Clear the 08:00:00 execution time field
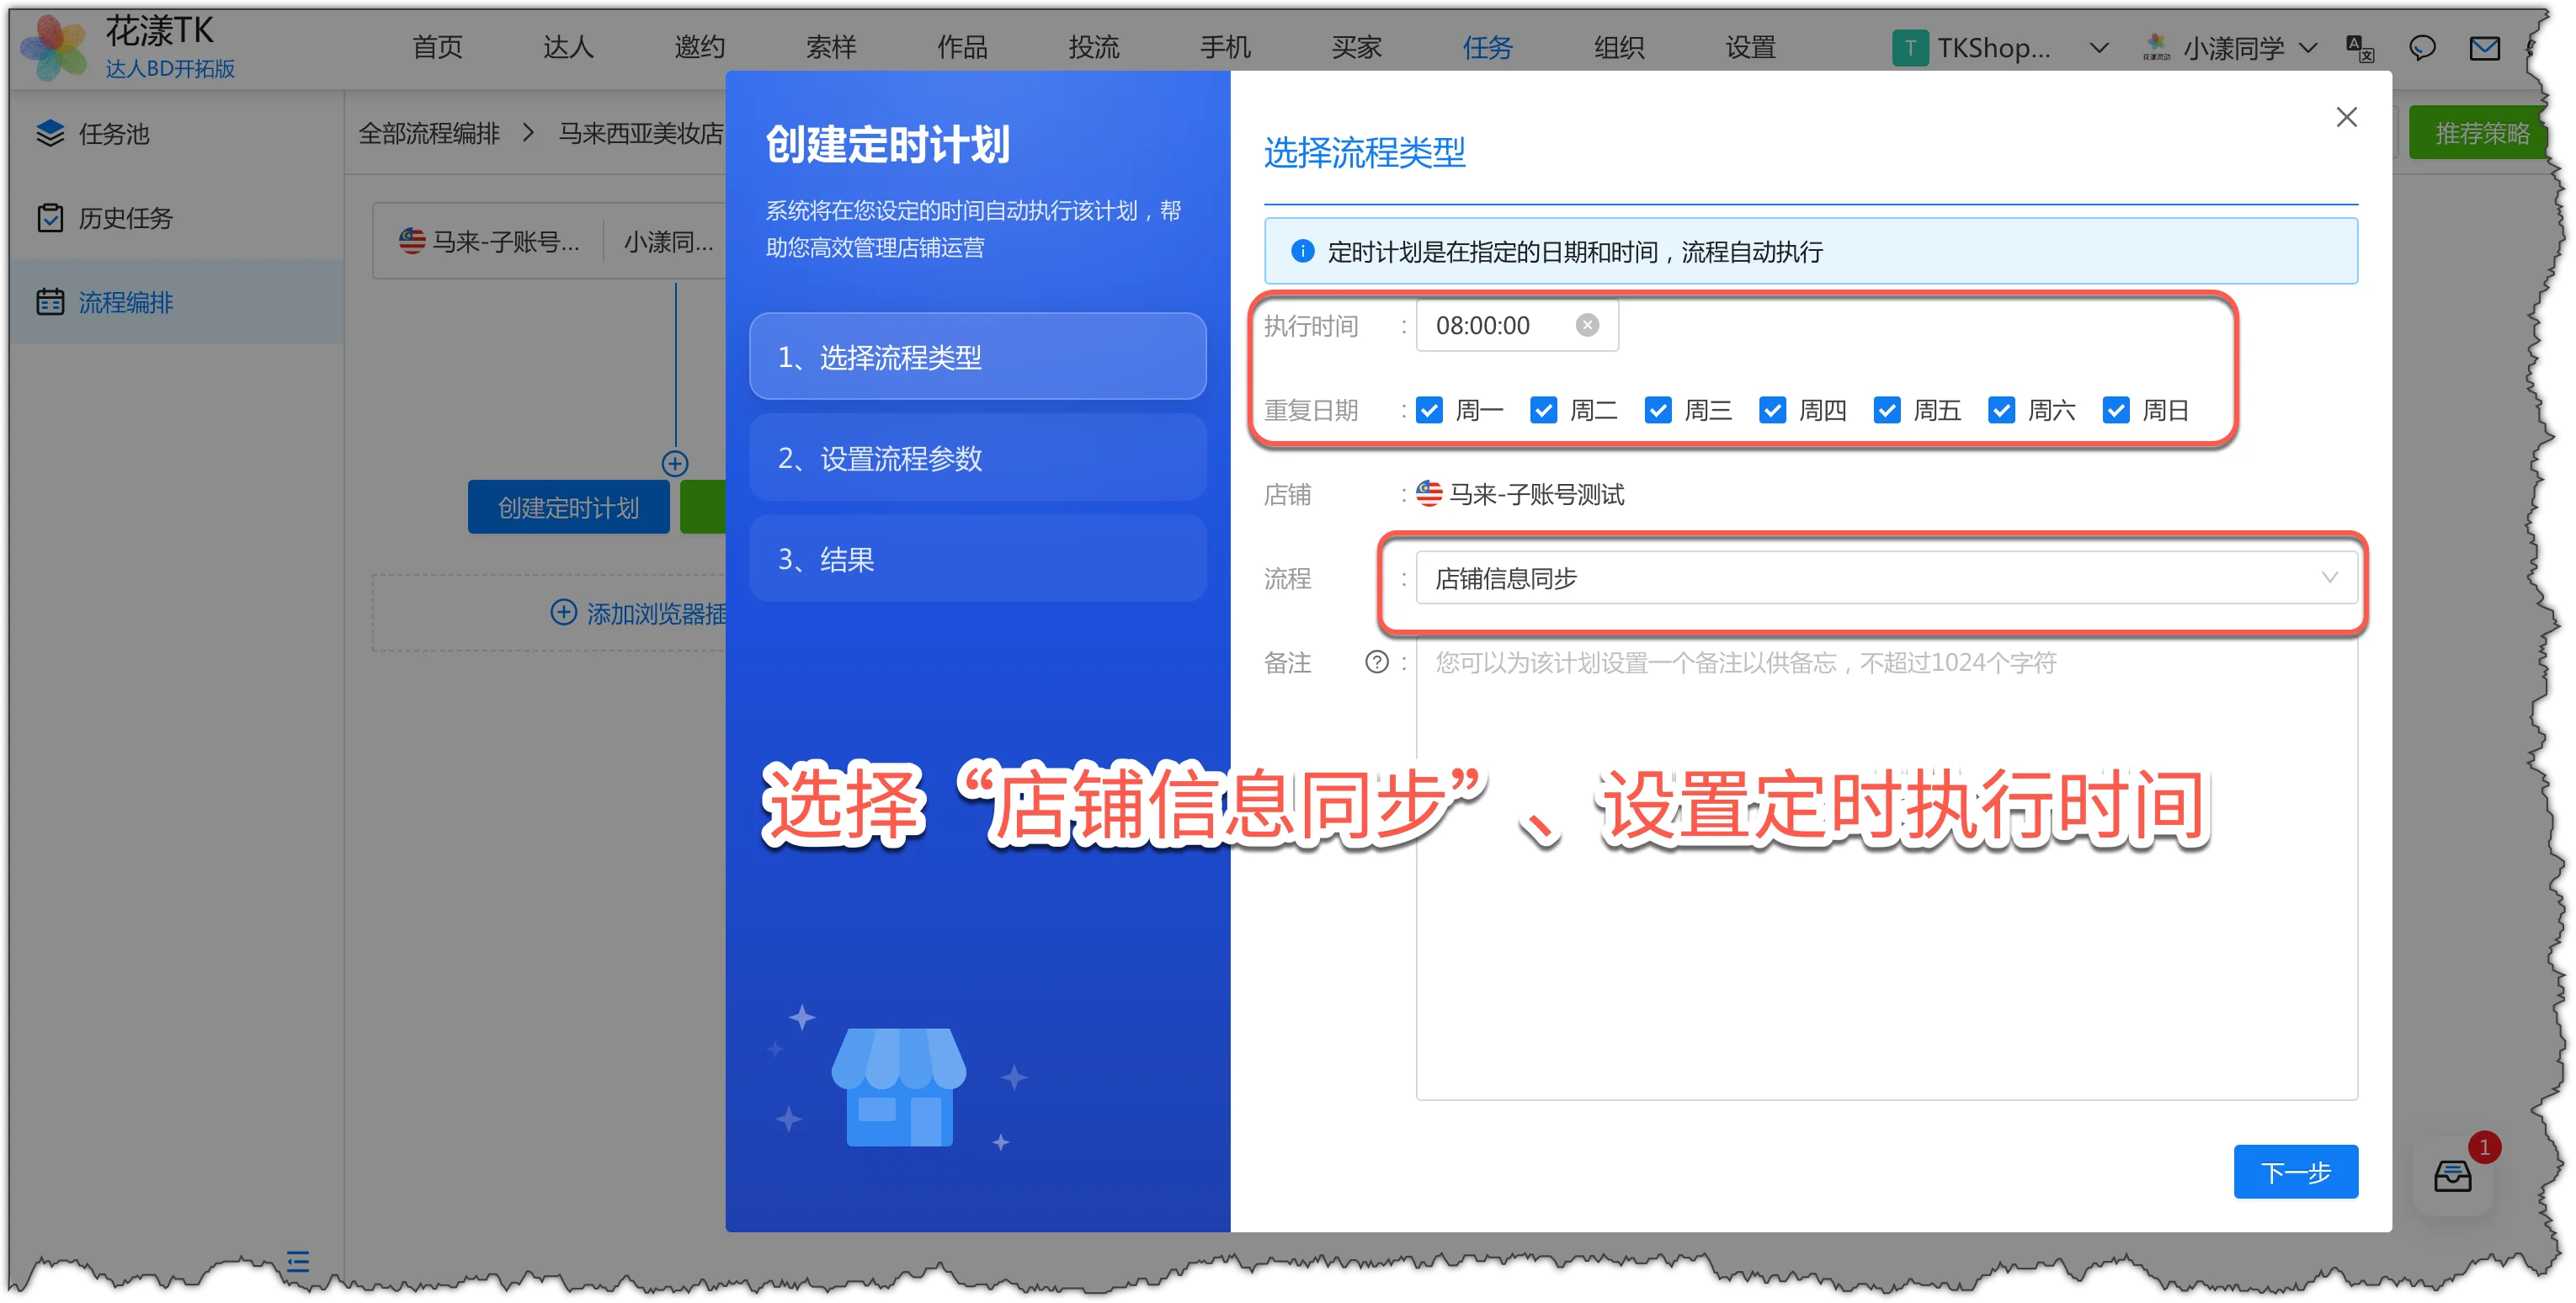 click(x=1587, y=325)
